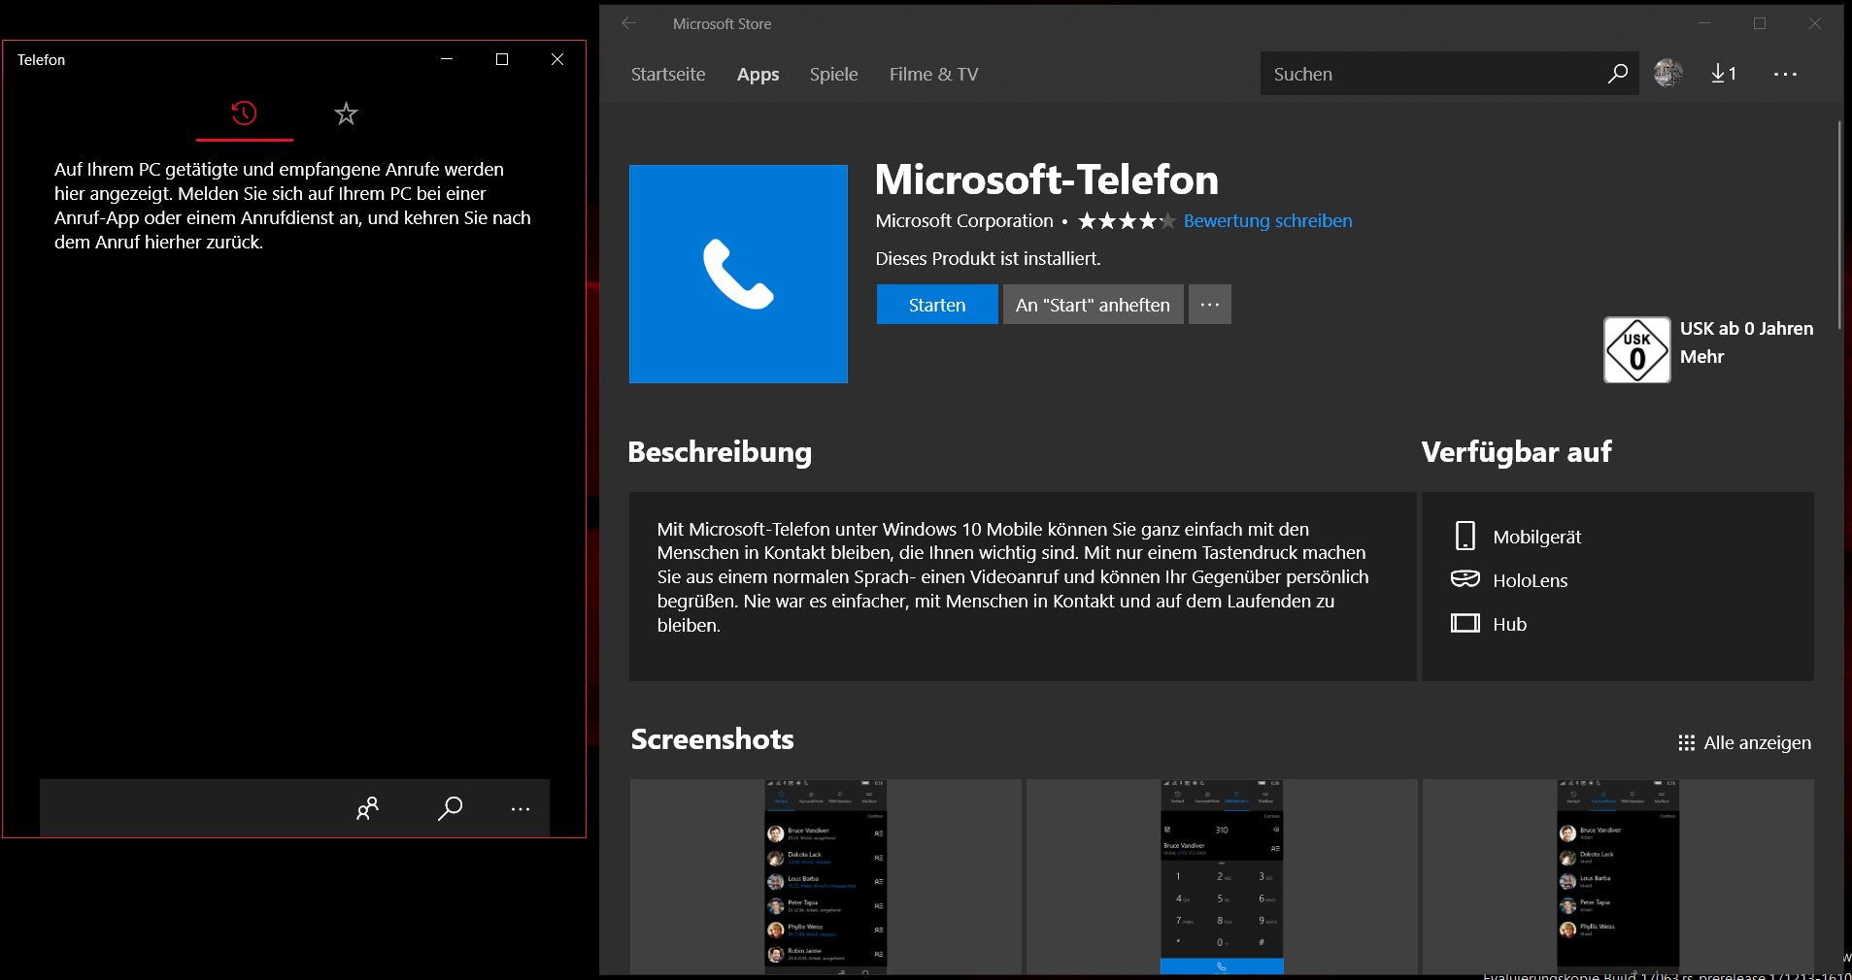Screen dimensions: 1852x980
Task: Open user account avatar in Store
Action: click(x=1668, y=73)
